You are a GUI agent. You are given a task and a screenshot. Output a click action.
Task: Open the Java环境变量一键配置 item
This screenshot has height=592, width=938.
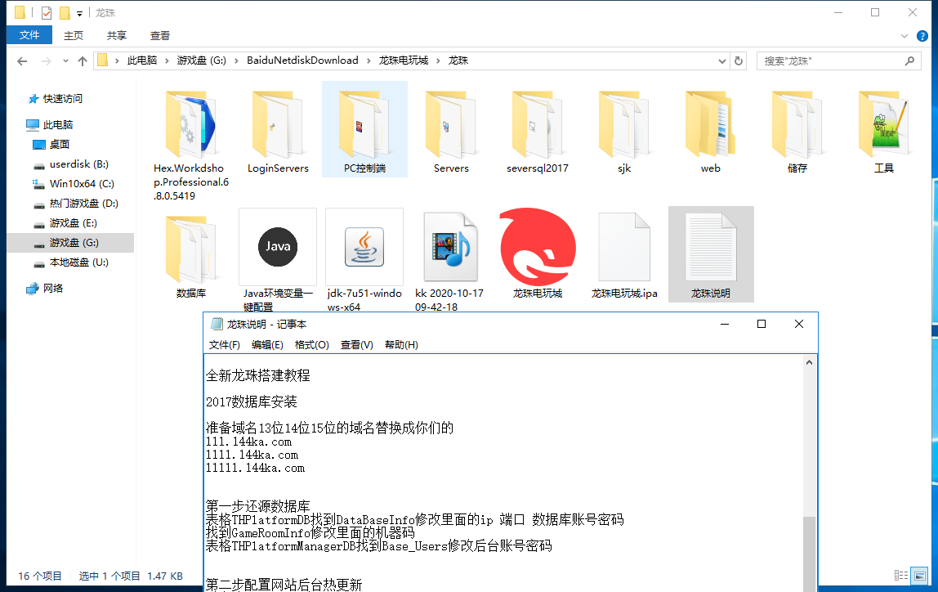click(x=278, y=247)
